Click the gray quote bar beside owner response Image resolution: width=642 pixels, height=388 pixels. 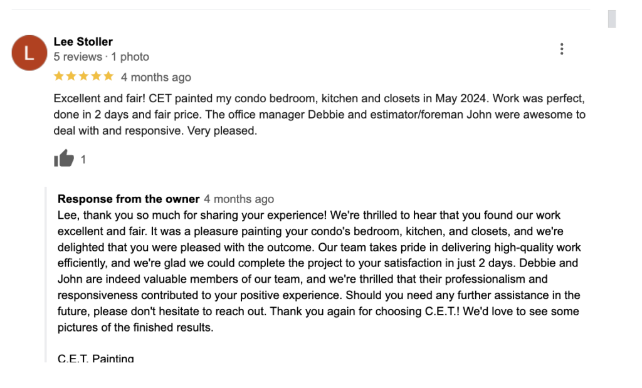pos(46,275)
